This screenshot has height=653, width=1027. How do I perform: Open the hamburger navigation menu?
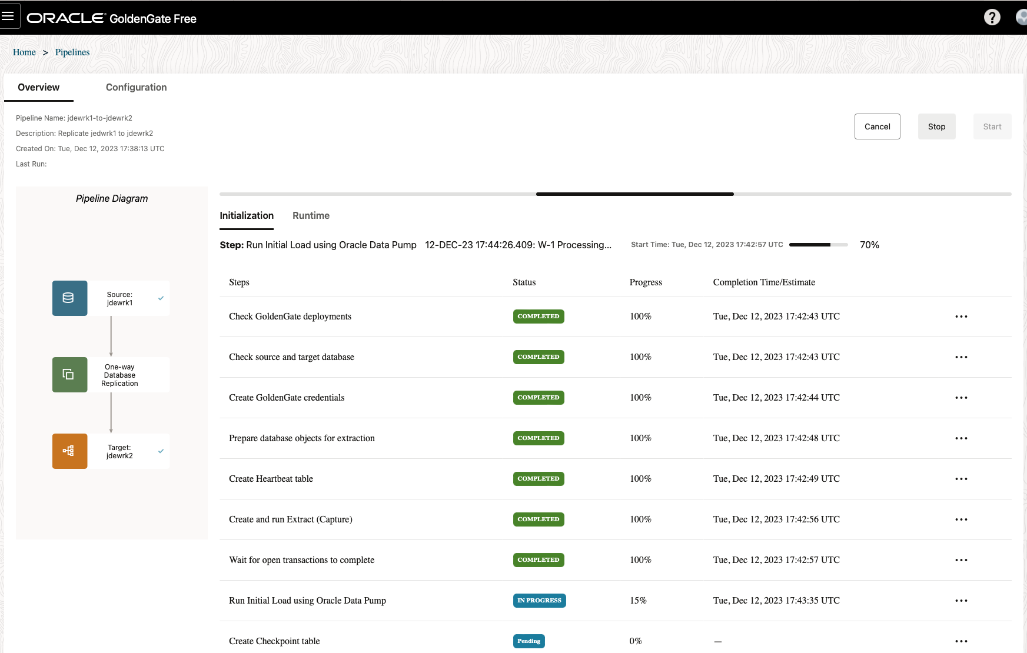tap(8, 16)
